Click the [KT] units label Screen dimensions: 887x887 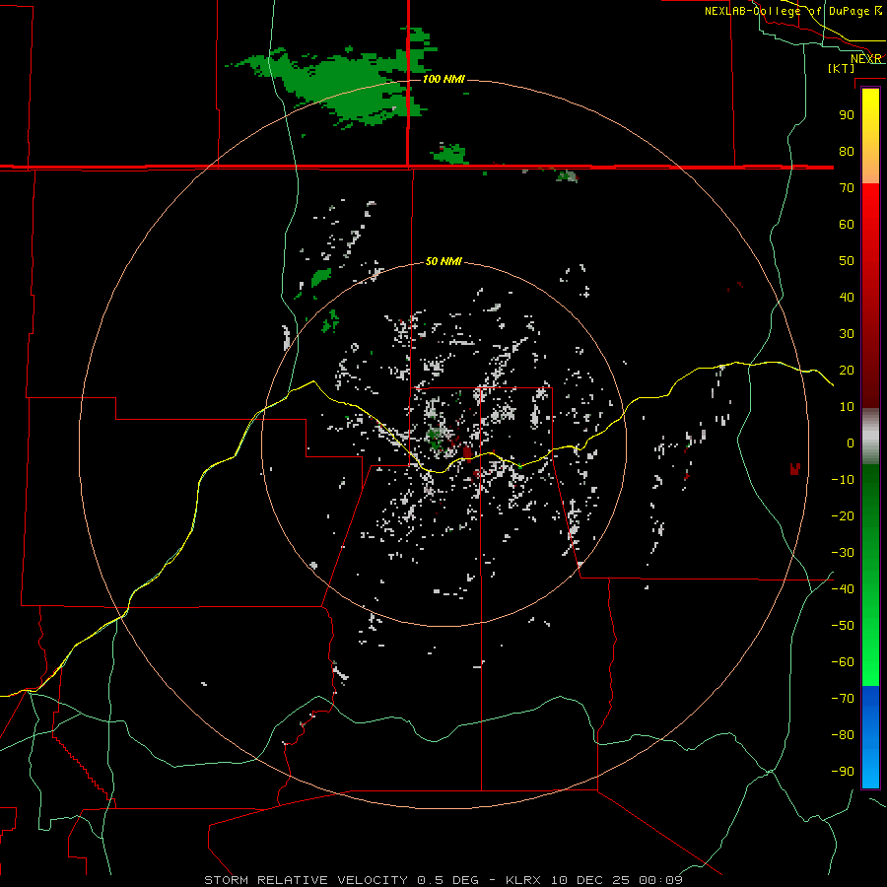pos(842,68)
